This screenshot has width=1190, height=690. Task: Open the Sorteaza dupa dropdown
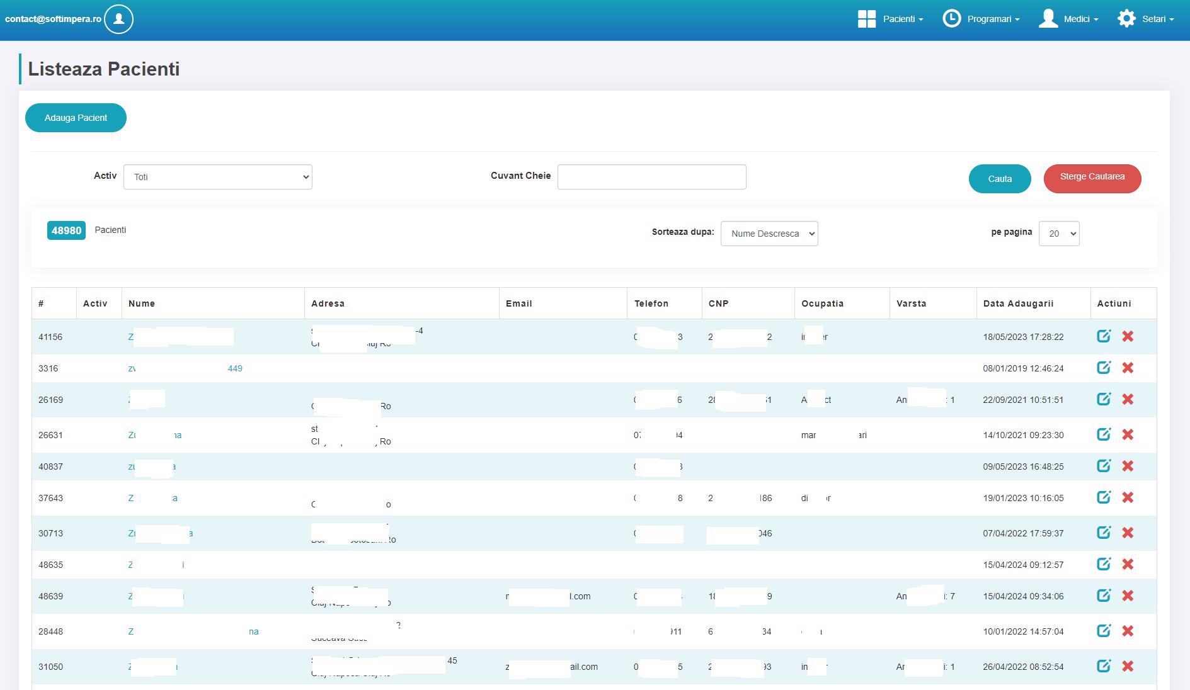coord(769,234)
